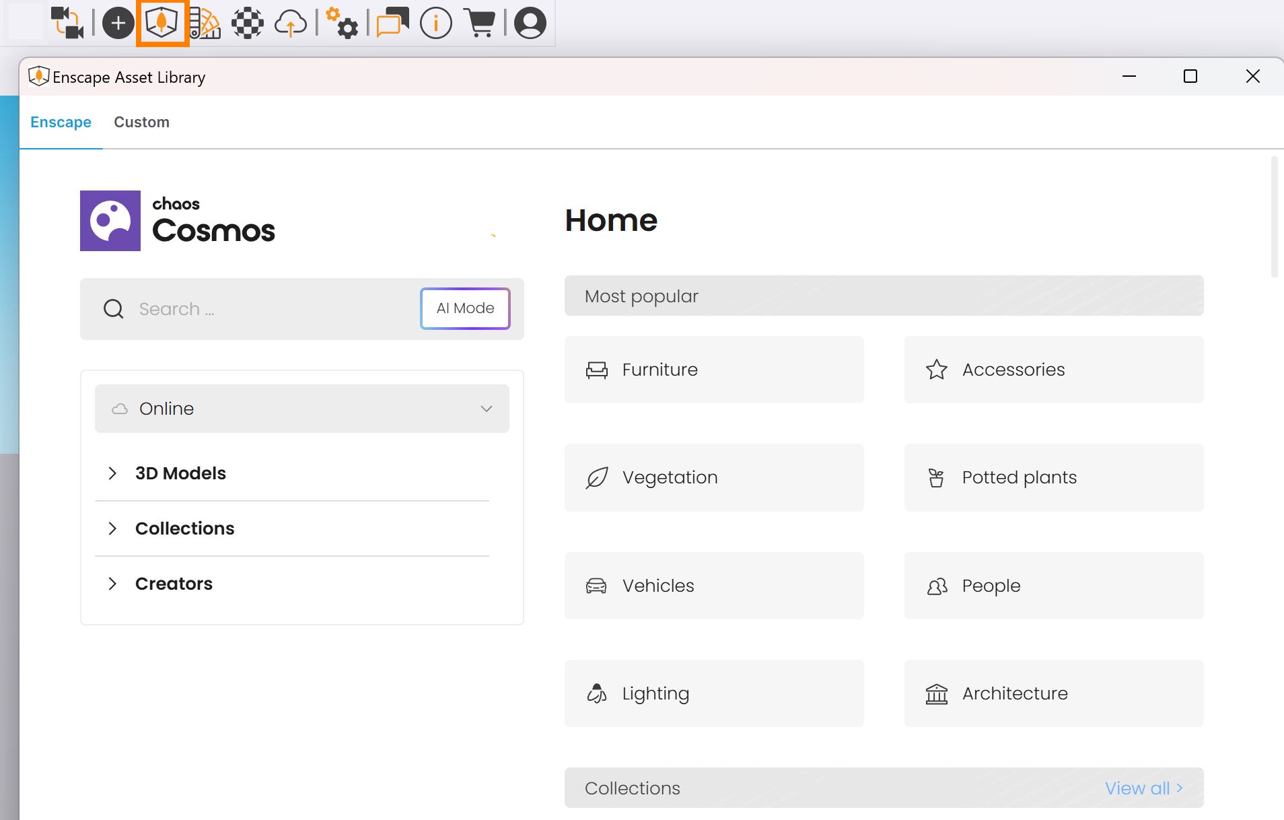Expand the 3D Models section

[x=292, y=473]
